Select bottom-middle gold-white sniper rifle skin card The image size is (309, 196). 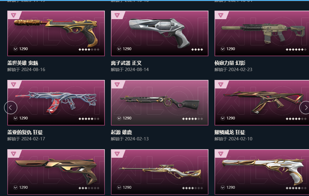coord(160,172)
